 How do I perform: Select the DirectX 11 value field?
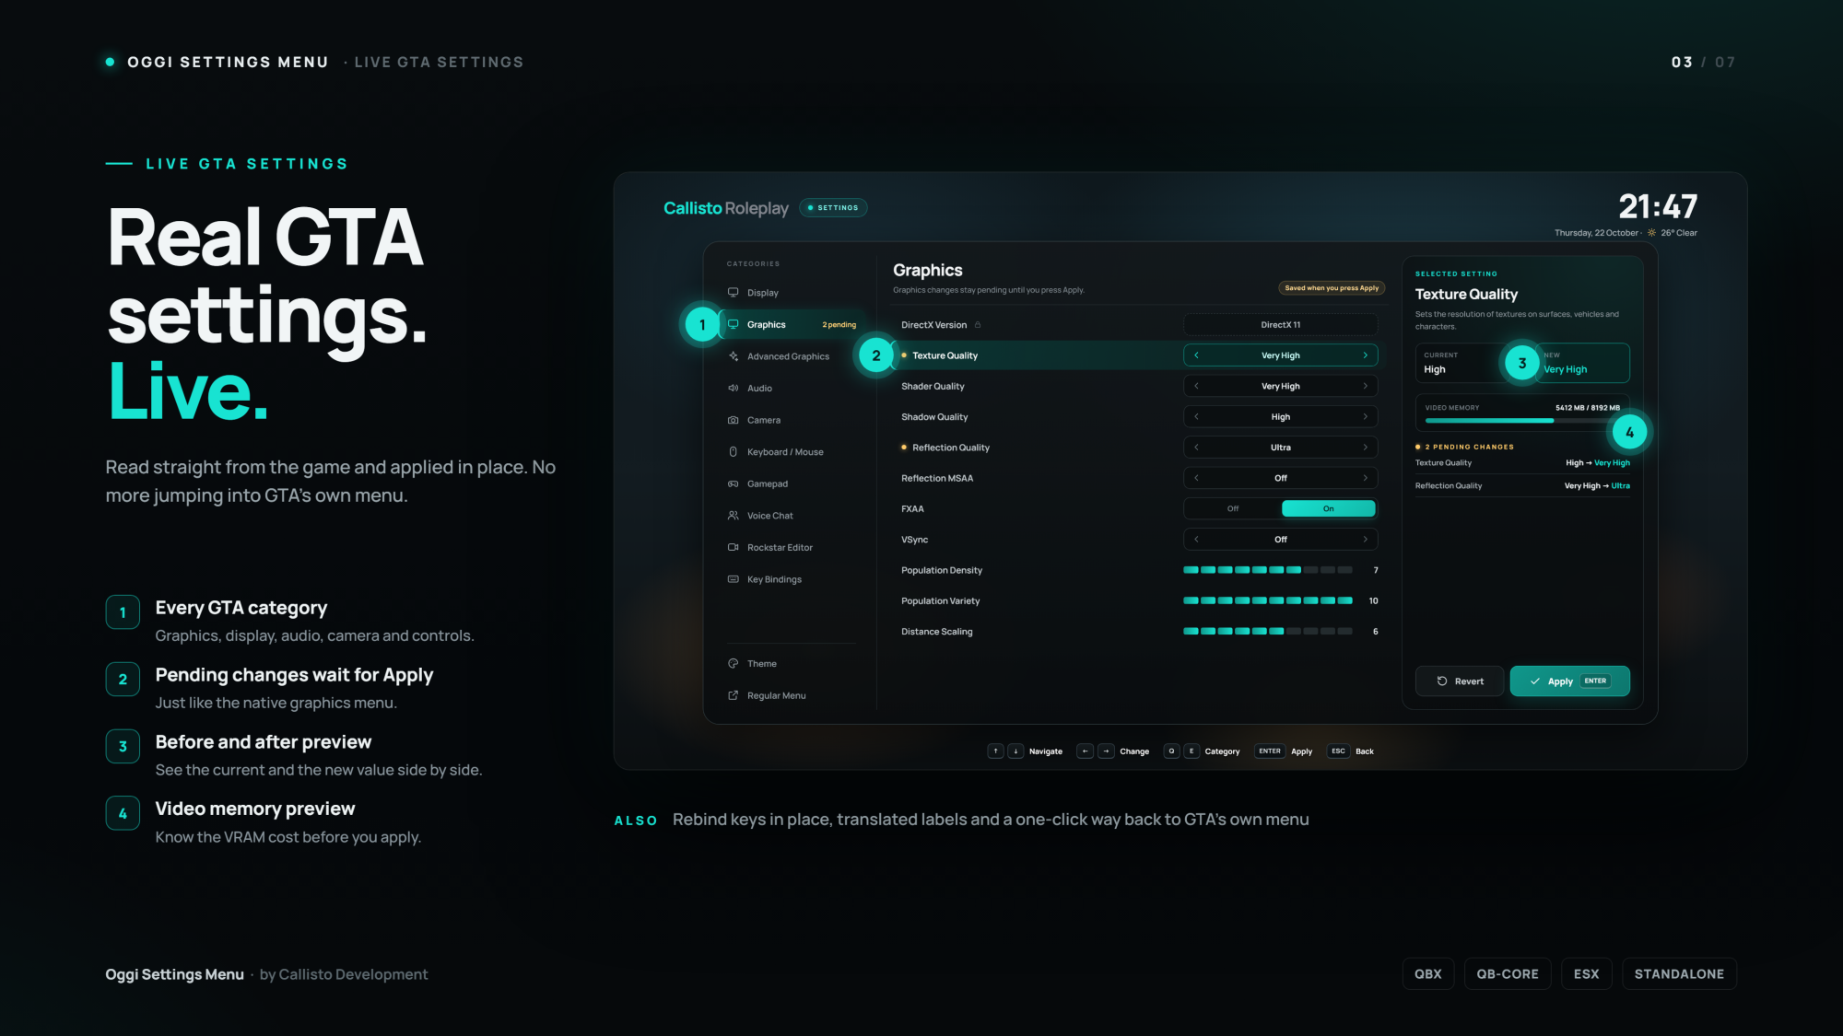point(1281,325)
